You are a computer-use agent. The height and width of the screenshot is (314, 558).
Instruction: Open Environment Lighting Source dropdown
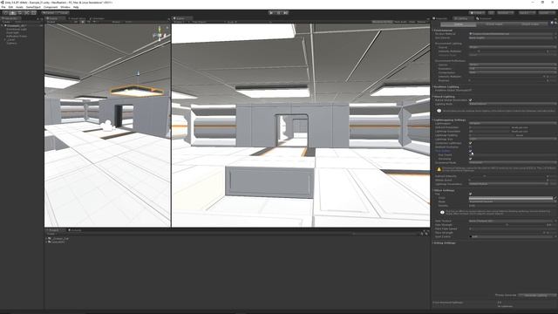pyautogui.click(x=513, y=47)
